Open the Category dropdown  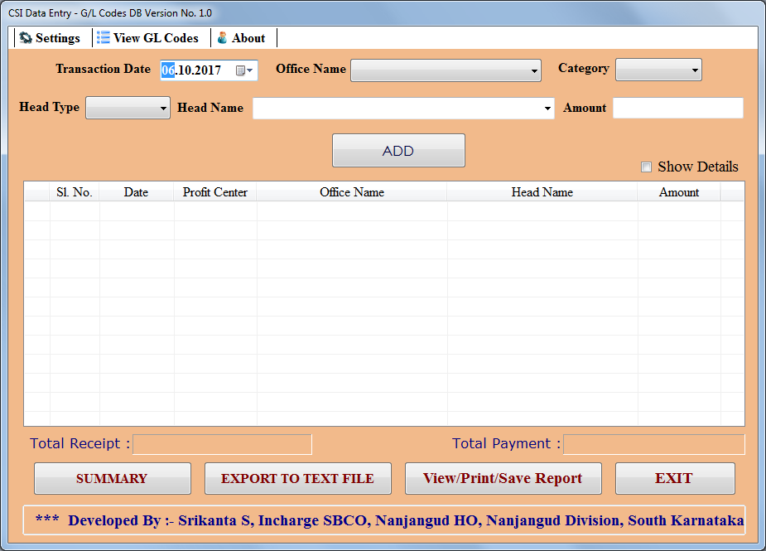click(693, 70)
